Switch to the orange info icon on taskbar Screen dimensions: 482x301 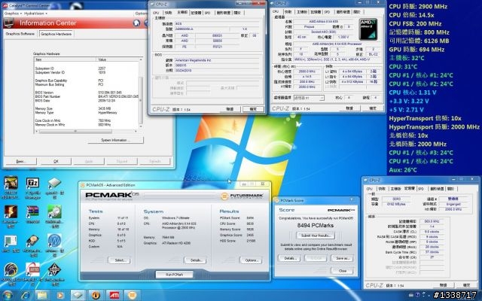(x=96, y=295)
